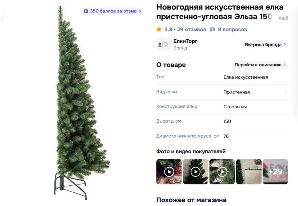Click the points badge icon near 350 баллов
298x206 pixels.
(86, 11)
